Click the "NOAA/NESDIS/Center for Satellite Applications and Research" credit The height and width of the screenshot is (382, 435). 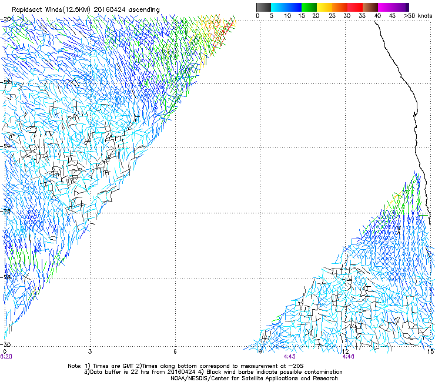click(254, 378)
